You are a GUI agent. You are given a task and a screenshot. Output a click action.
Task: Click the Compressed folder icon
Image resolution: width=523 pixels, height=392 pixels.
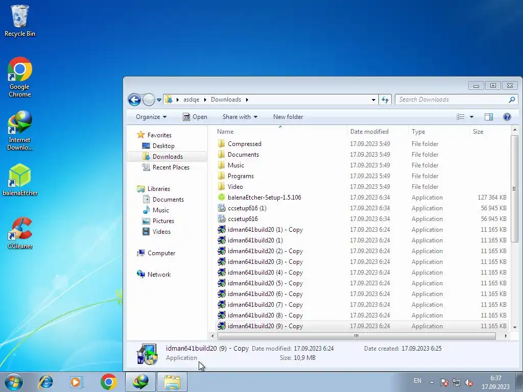(x=221, y=143)
